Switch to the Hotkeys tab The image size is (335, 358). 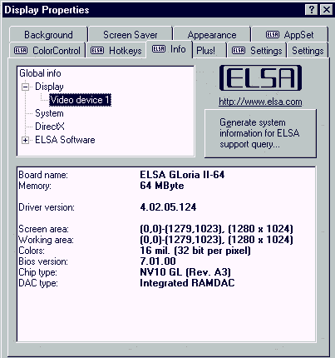pyautogui.click(x=116, y=51)
